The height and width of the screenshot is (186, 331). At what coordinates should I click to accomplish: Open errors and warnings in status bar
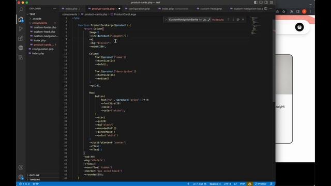[x=24, y=184]
